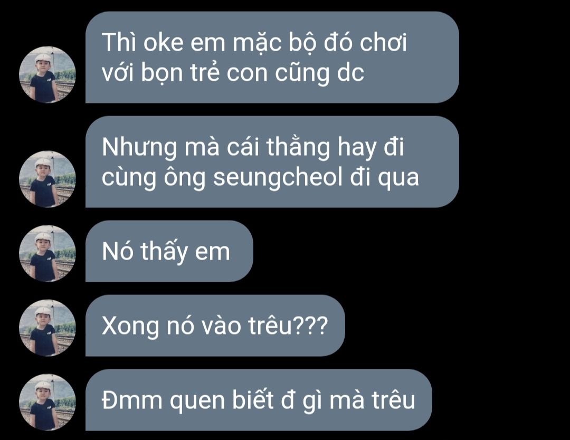Click the word 'thấy' in third message
This screenshot has width=570, height=440.
coord(164,252)
